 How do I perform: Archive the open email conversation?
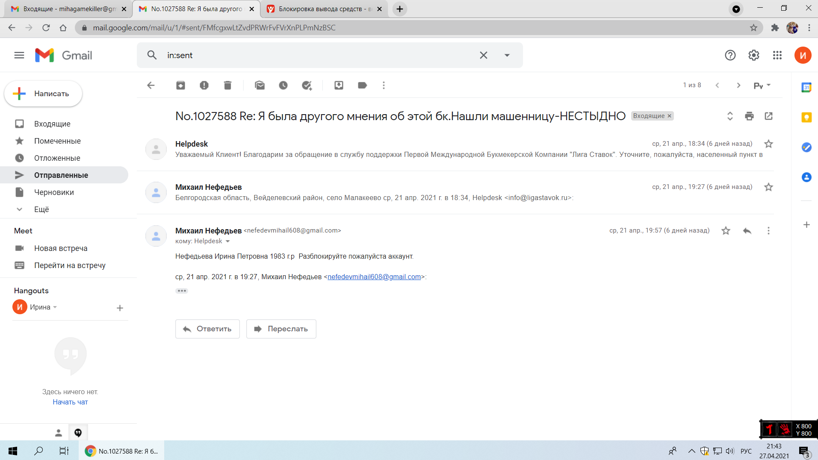(x=180, y=86)
